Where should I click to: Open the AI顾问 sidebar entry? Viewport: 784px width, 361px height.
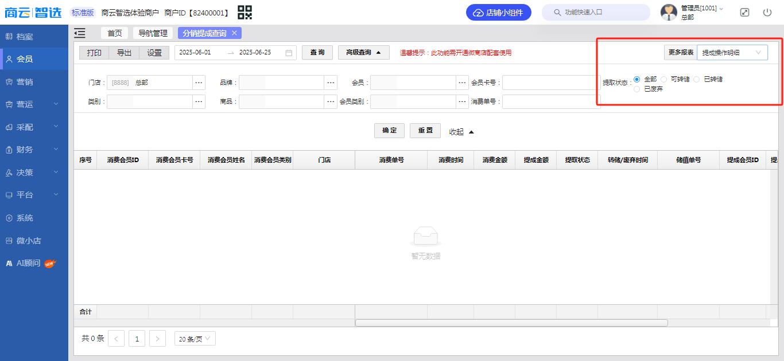click(x=34, y=264)
